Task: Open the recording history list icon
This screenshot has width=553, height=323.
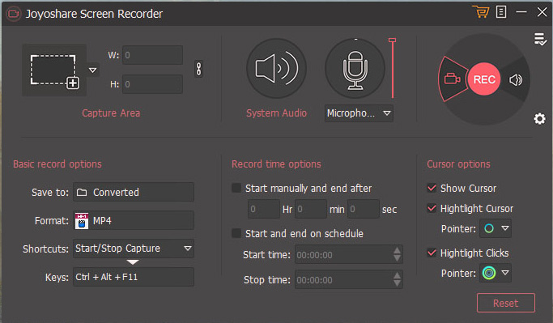Action: pyautogui.click(x=539, y=39)
